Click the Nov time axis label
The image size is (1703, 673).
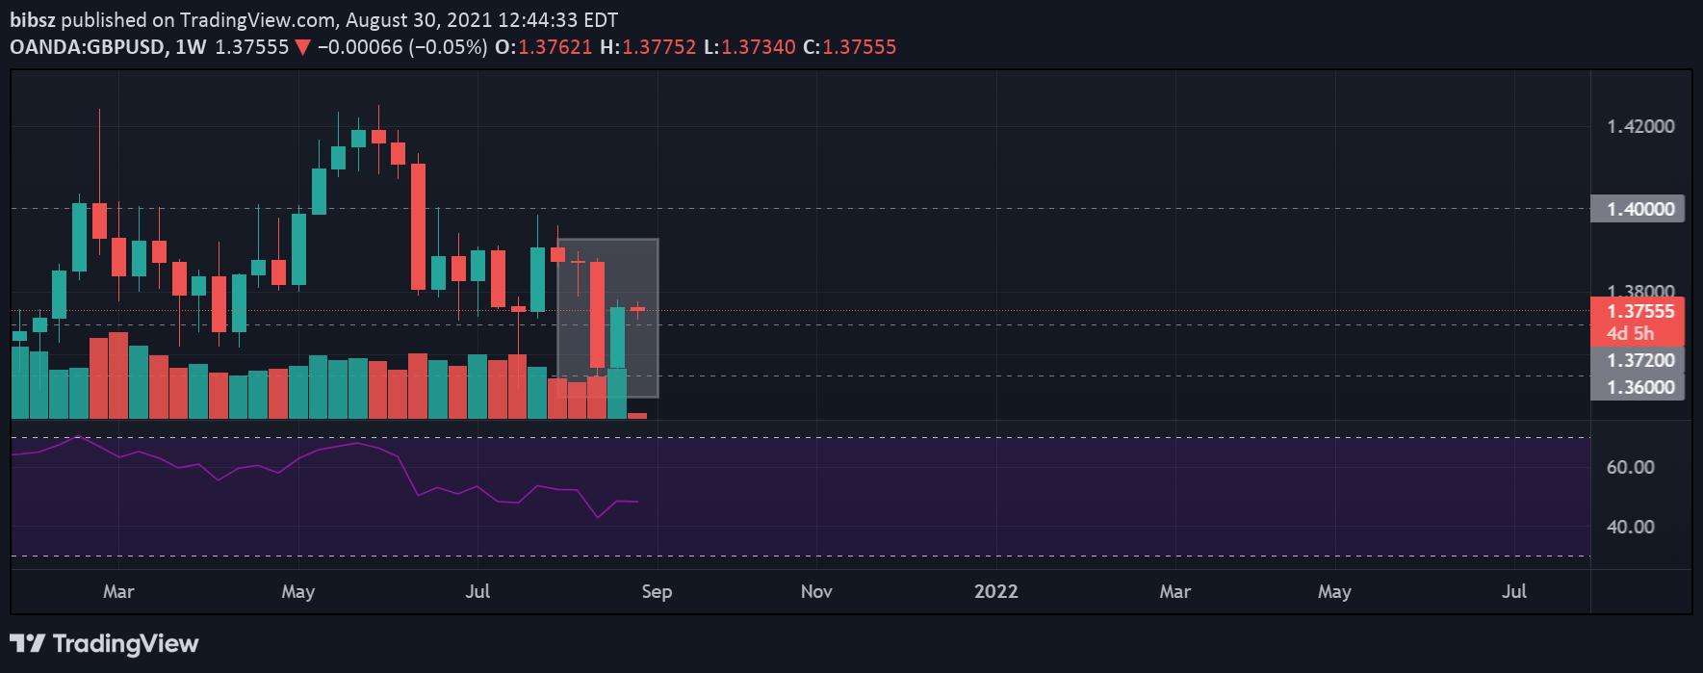(x=816, y=591)
